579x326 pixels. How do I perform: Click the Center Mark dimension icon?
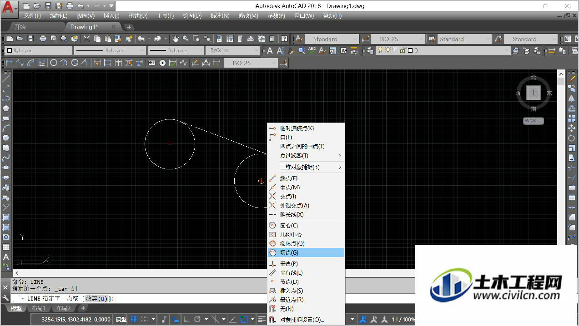(x=162, y=63)
